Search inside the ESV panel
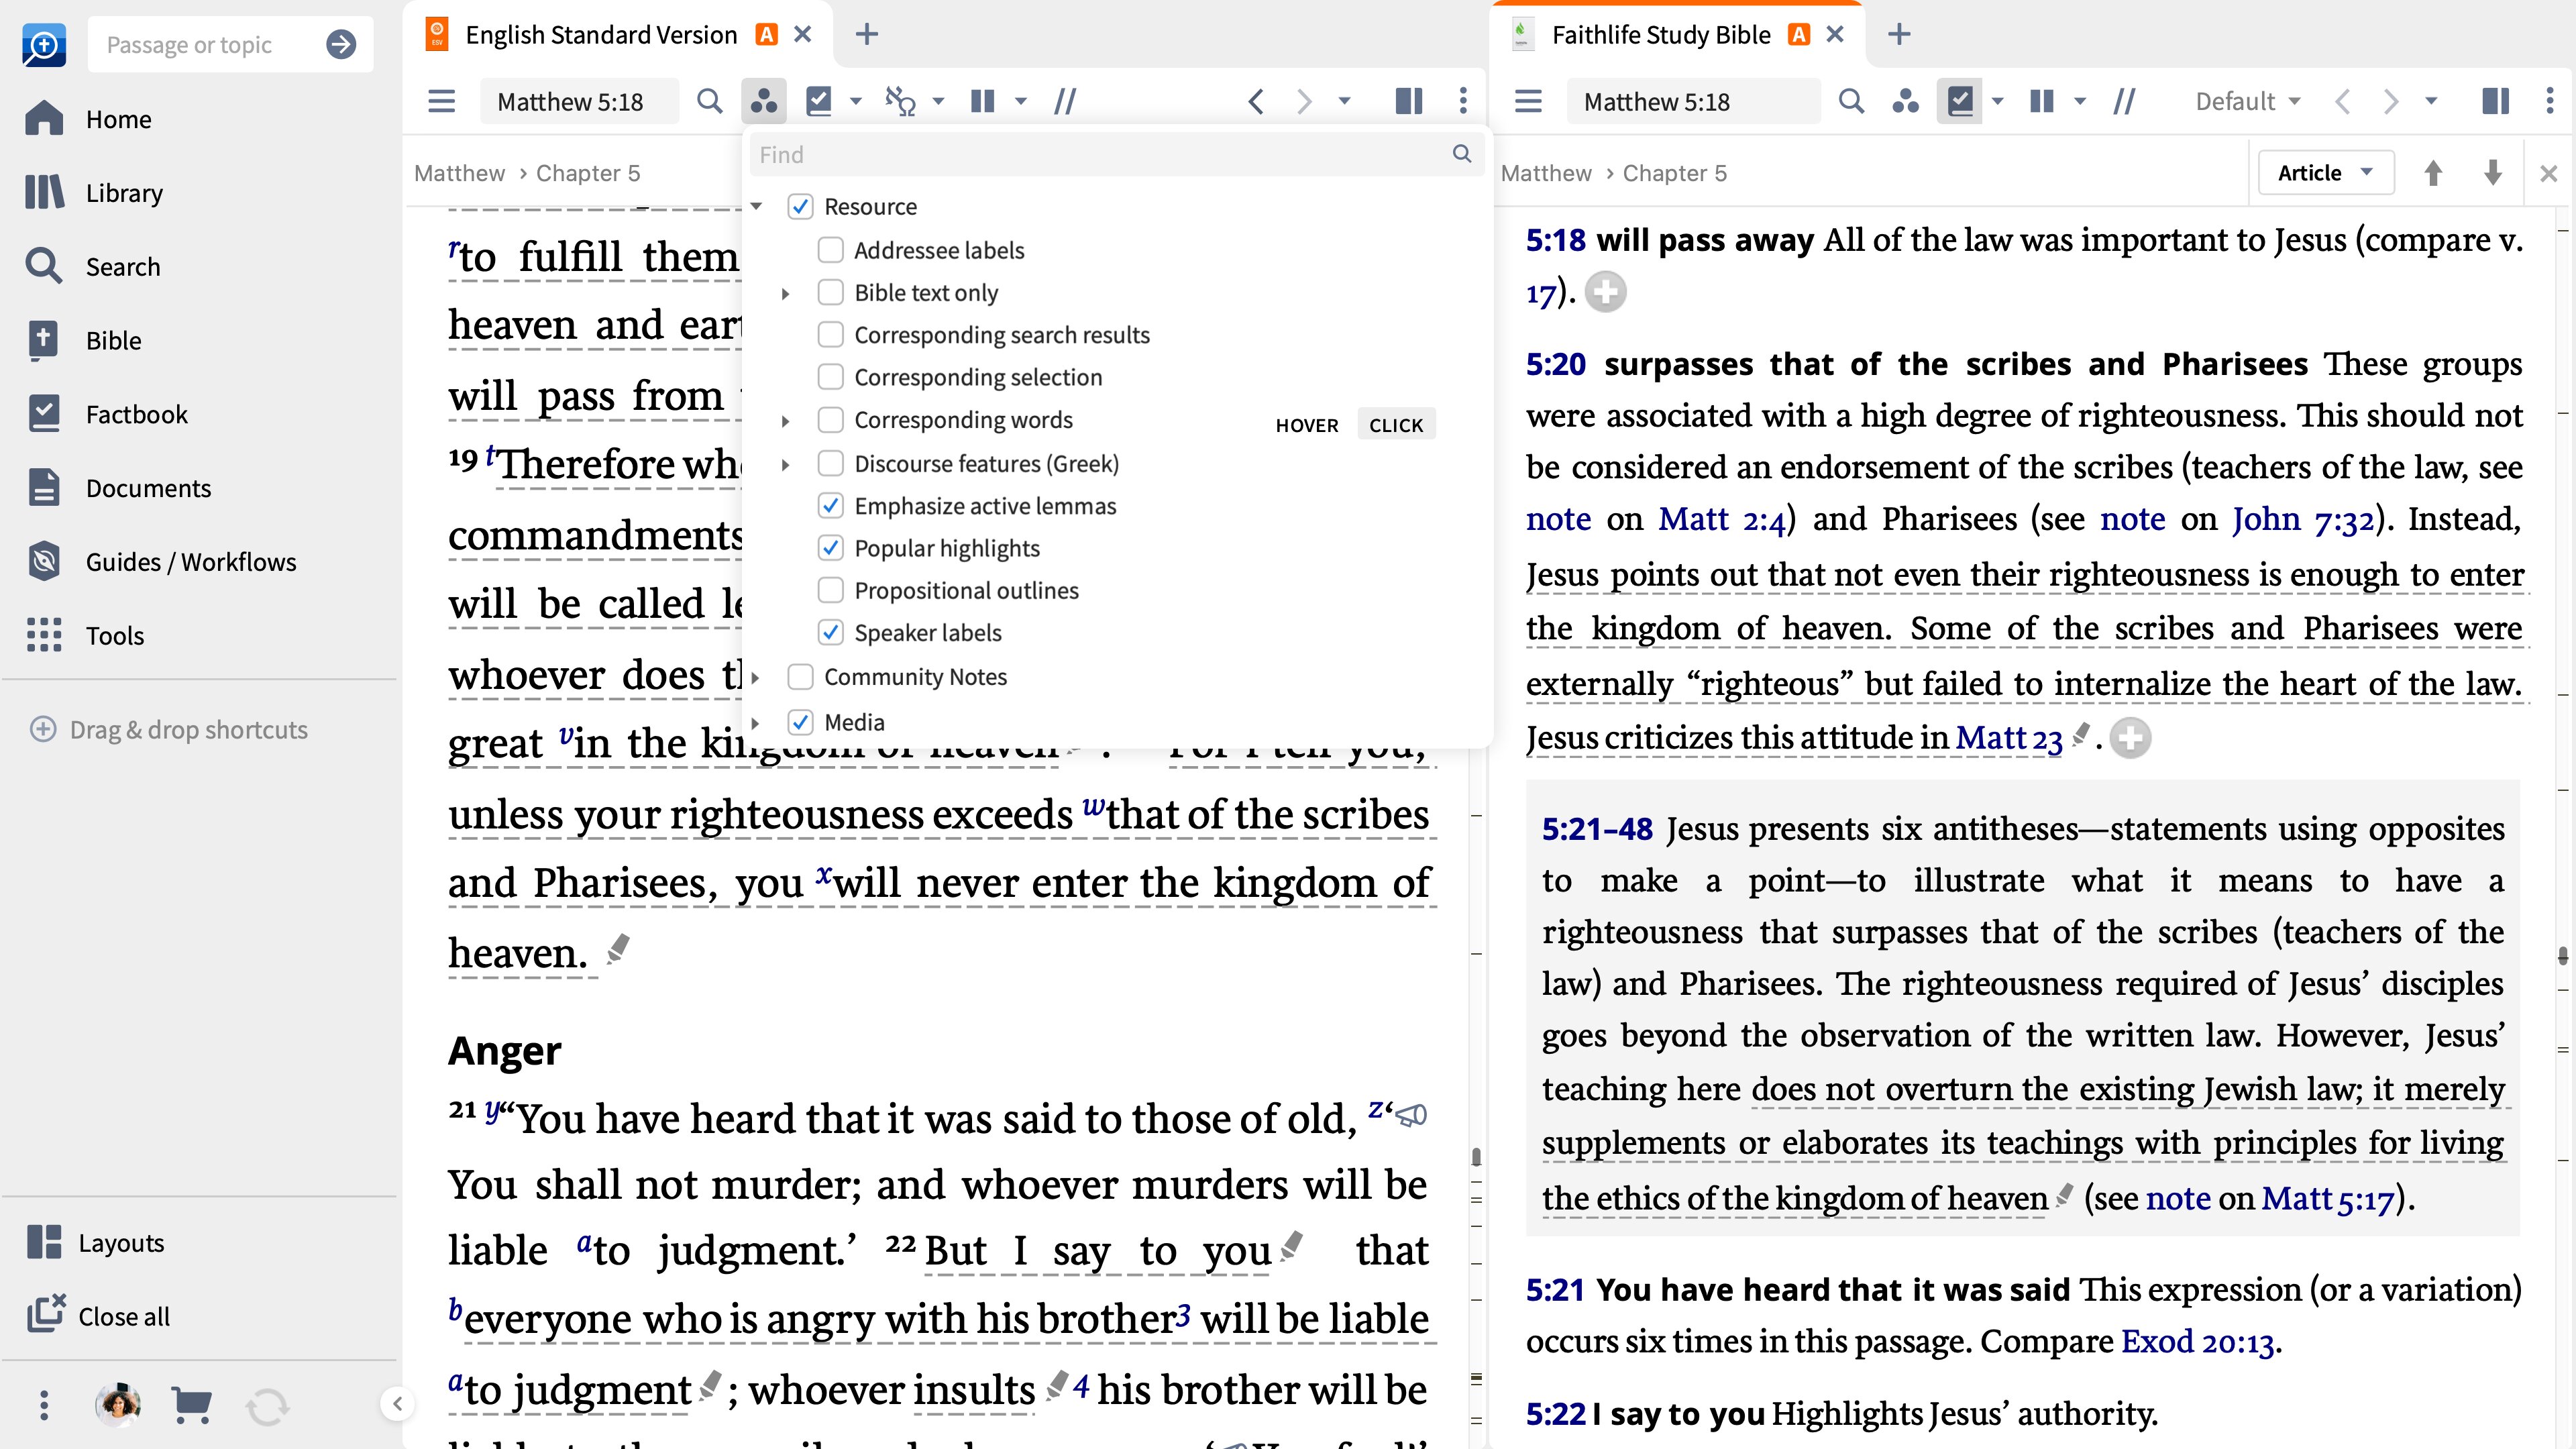The height and width of the screenshot is (1449, 2576). coord(709,101)
